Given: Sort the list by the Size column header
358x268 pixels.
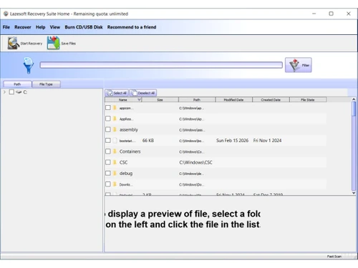Looking at the screenshot, I should [x=160, y=99].
